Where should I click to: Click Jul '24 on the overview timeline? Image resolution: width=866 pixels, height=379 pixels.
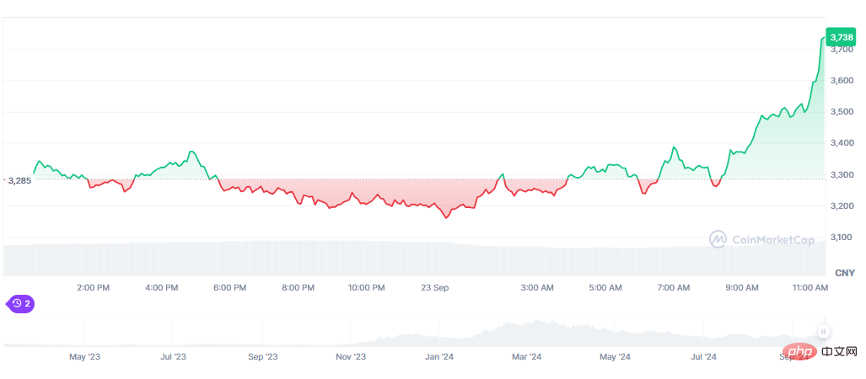(703, 357)
